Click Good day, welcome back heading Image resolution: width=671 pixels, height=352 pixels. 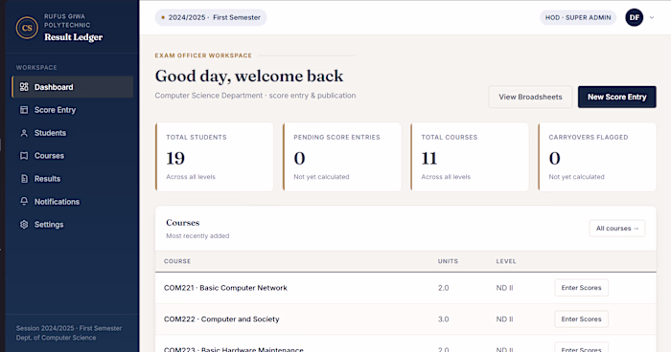tap(249, 76)
